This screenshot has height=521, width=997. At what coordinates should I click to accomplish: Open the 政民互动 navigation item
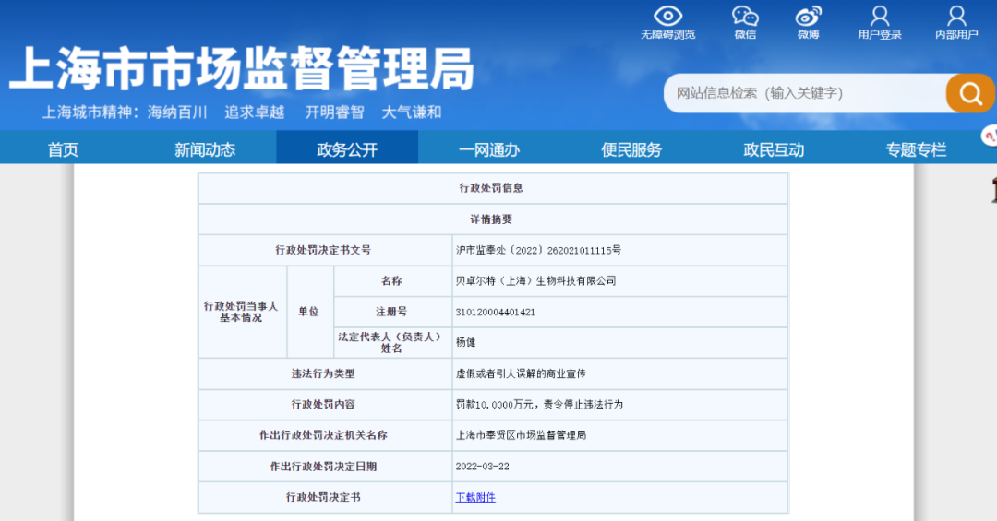click(x=774, y=149)
